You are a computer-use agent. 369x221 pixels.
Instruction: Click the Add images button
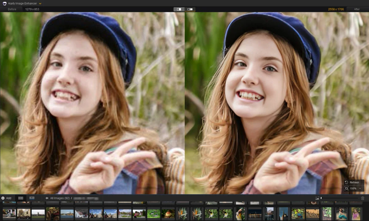[6, 198]
